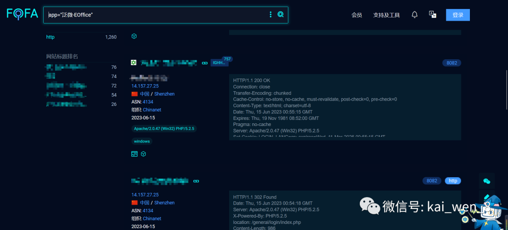
Task: Click the FOFA logo
Action: [x=22, y=14]
